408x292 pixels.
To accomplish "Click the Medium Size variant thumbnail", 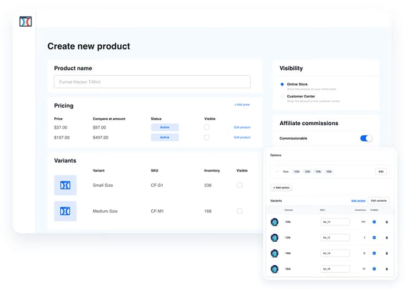I will (65, 211).
